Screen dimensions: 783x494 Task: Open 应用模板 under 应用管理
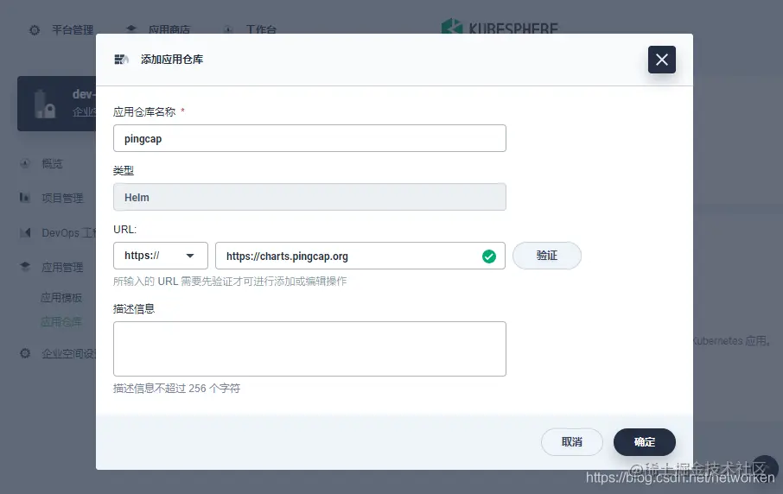point(60,298)
